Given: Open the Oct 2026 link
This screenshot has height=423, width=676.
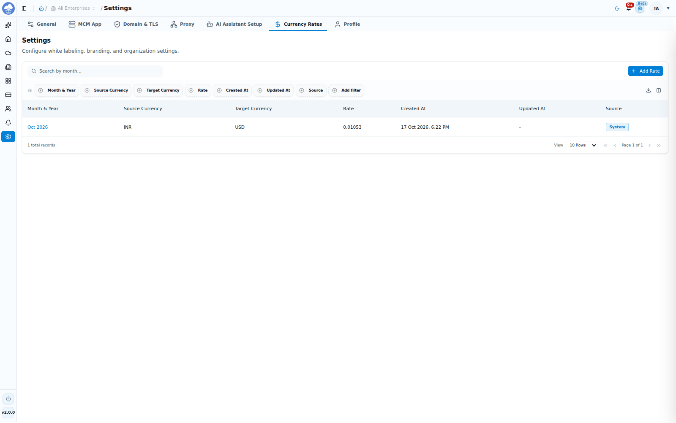Looking at the screenshot, I should coord(38,127).
